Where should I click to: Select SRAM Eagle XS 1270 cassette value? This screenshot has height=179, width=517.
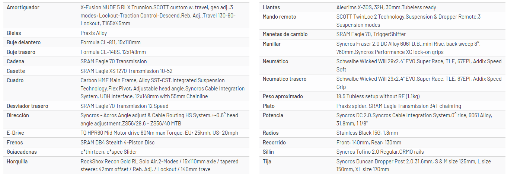point(126,71)
